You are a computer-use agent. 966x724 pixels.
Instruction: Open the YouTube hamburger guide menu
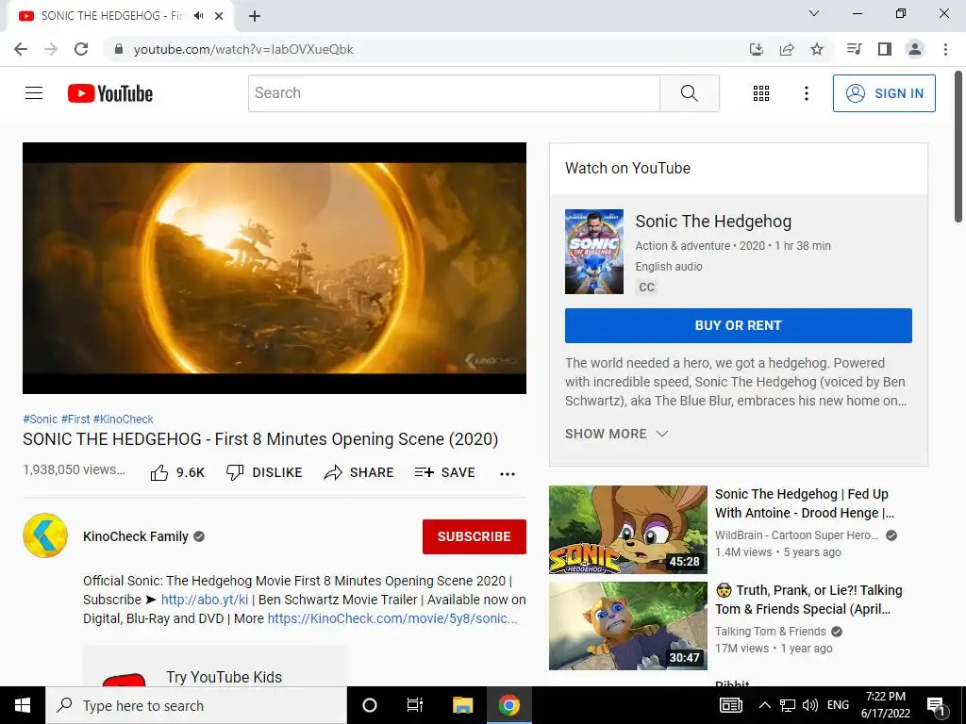point(34,93)
